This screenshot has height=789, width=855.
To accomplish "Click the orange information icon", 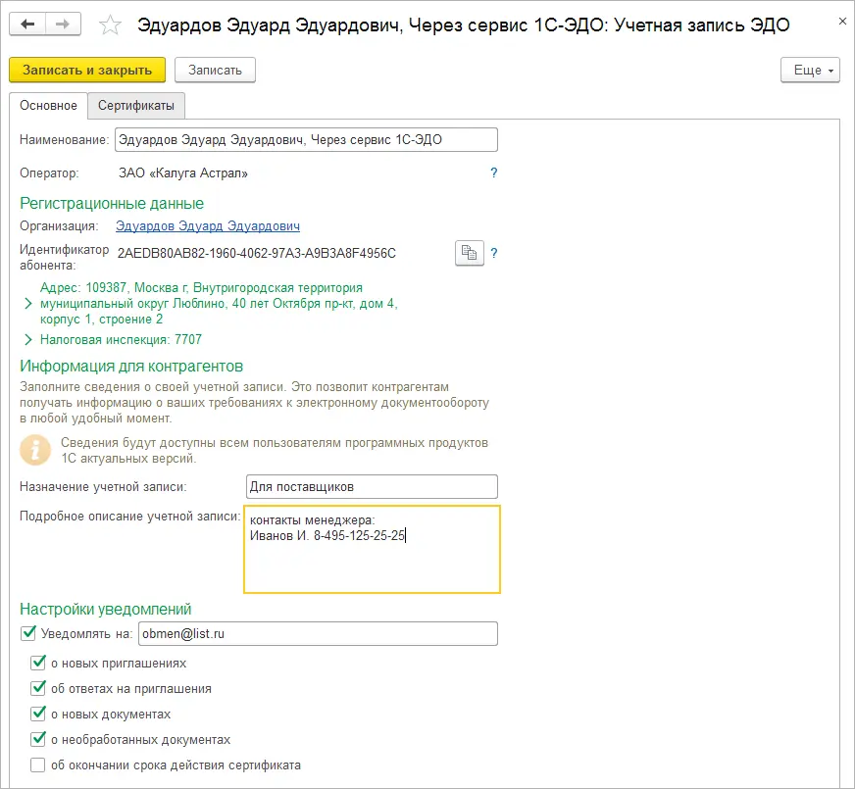I will click(x=35, y=450).
